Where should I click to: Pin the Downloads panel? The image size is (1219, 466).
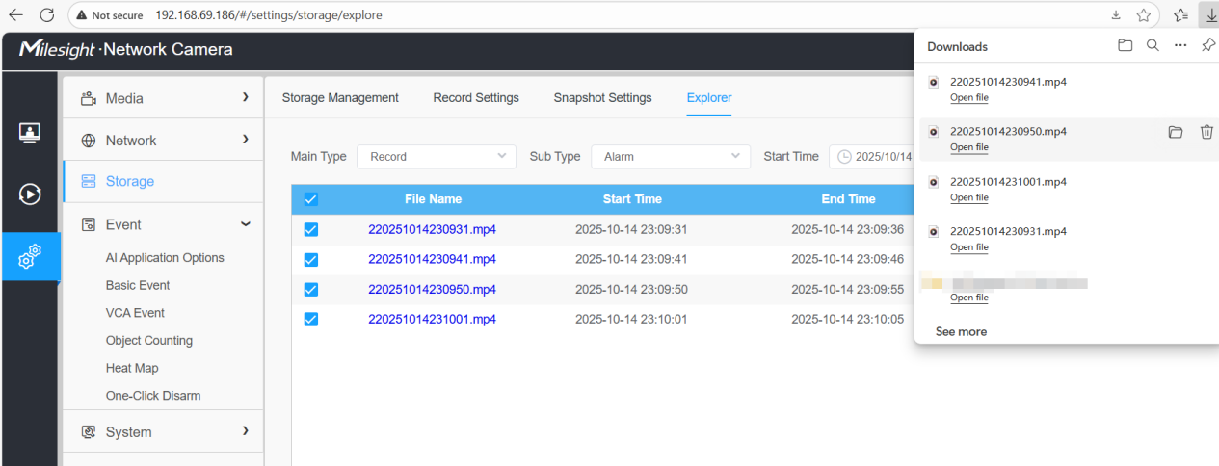pyautogui.click(x=1208, y=45)
